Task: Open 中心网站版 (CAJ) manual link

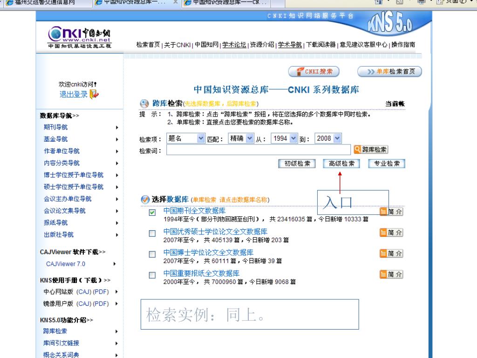Action: click(x=83, y=292)
